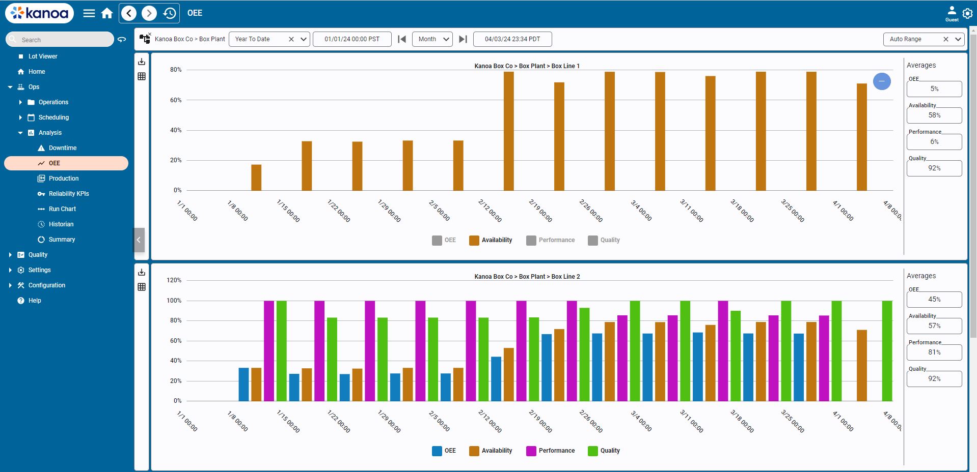Click the asset selector tree icon
The height and width of the screenshot is (472, 977).
pyautogui.click(x=145, y=39)
